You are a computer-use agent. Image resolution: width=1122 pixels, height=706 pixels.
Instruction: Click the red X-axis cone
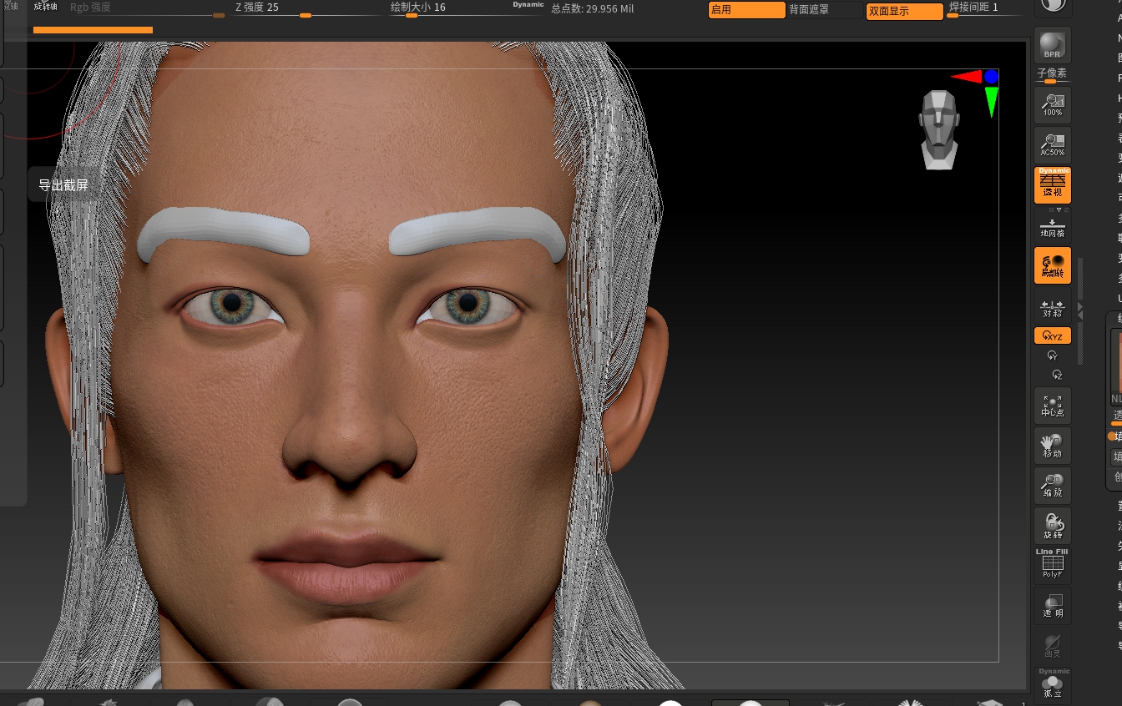(967, 77)
